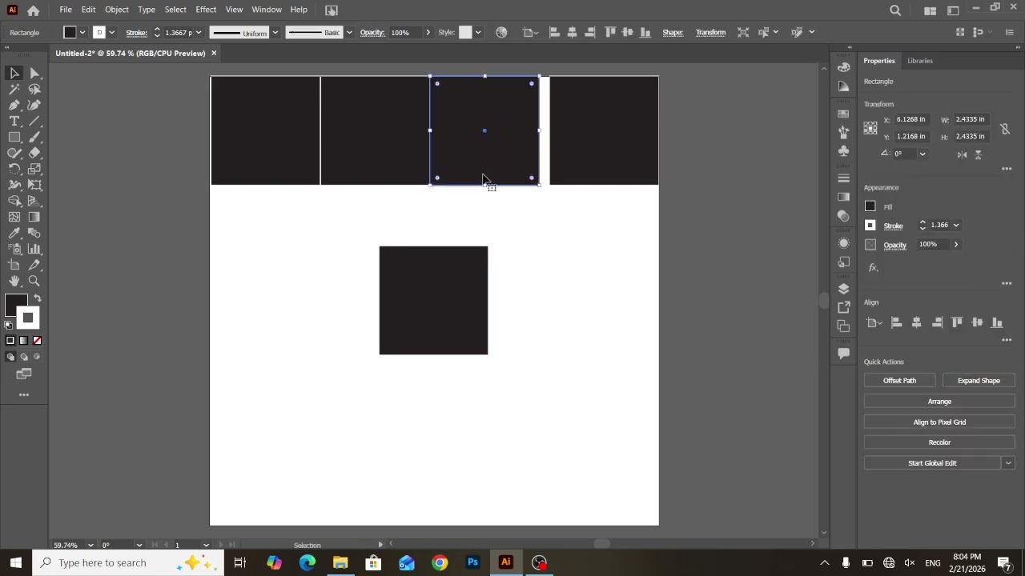Click Fill swatch in Appearance section
1025x576 pixels.
tap(870, 206)
